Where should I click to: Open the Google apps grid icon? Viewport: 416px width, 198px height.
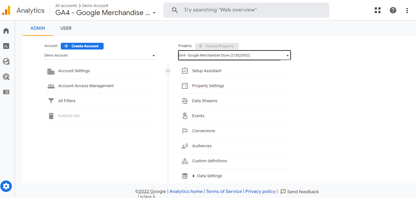(x=378, y=10)
